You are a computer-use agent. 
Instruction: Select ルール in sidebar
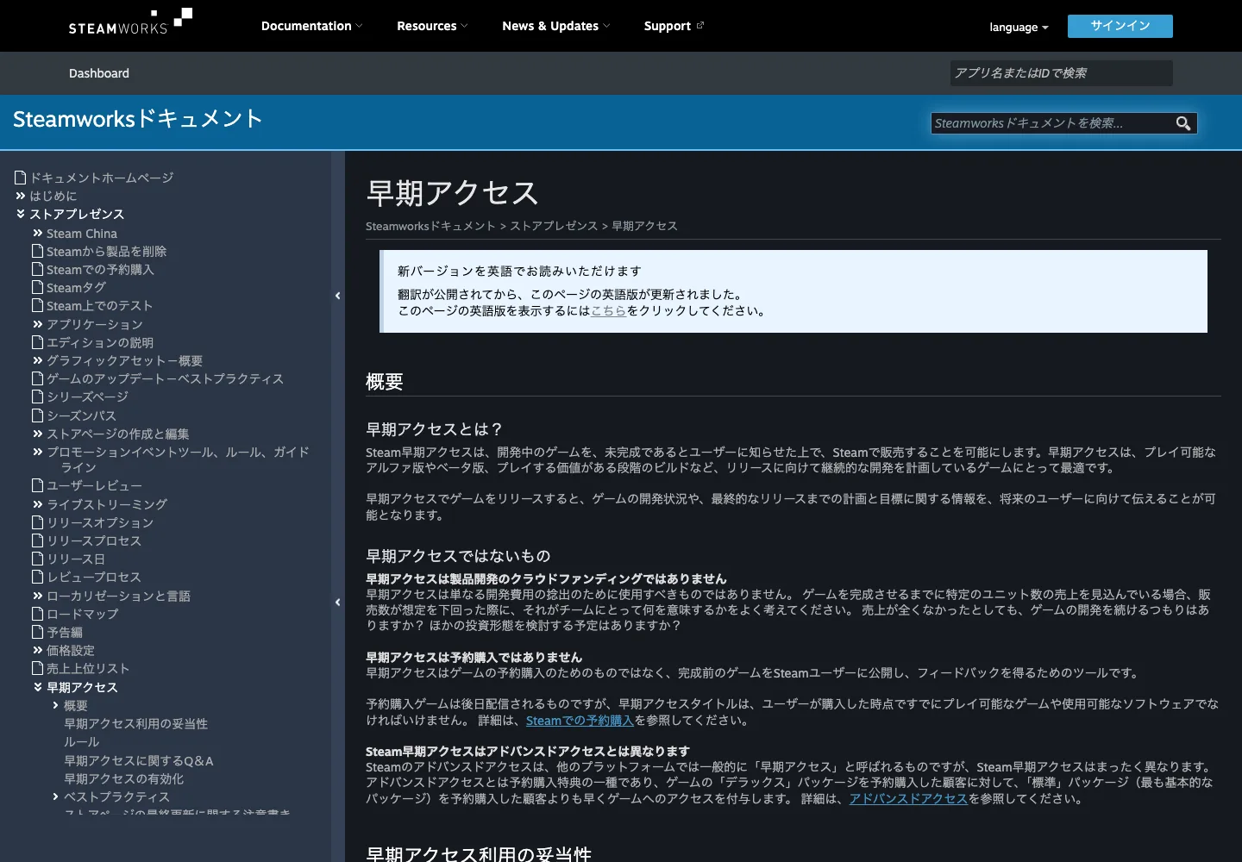coord(81,741)
